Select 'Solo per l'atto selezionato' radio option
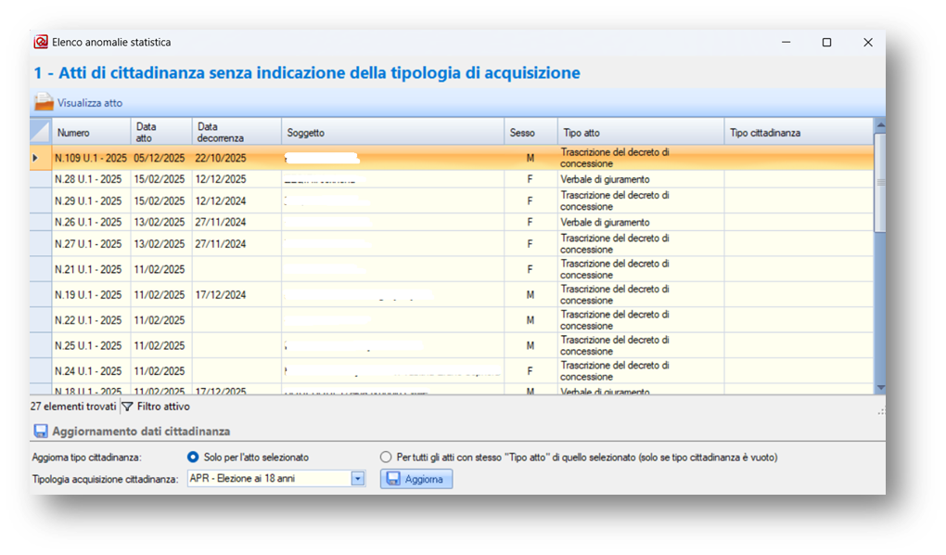 [193, 458]
